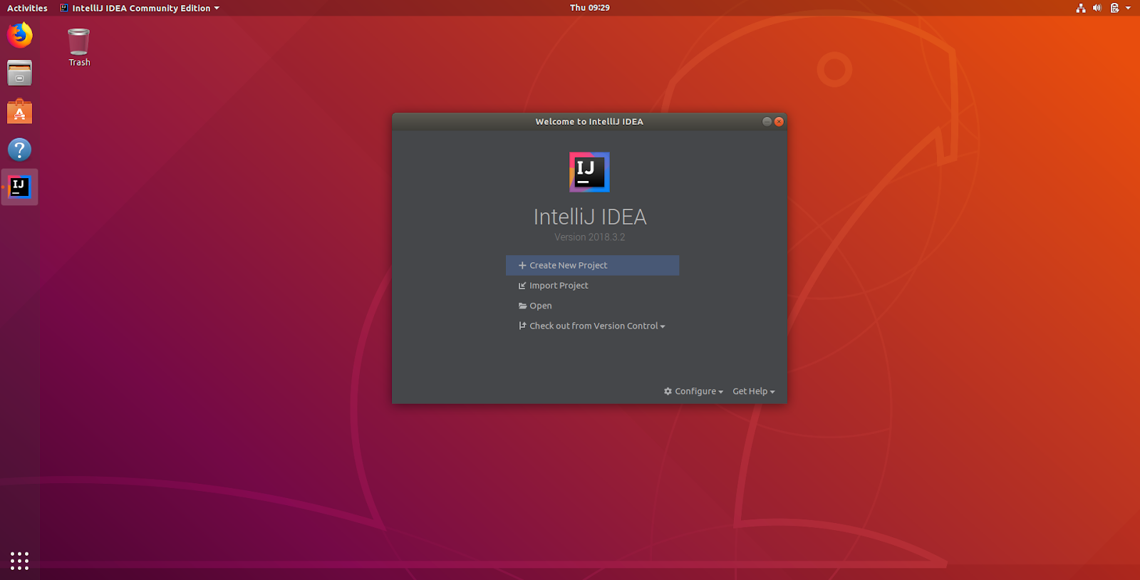Click Create New Project

click(592, 265)
